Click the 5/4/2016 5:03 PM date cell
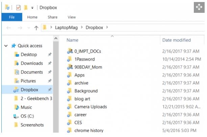The width and height of the screenshot is (207, 137). (179, 130)
